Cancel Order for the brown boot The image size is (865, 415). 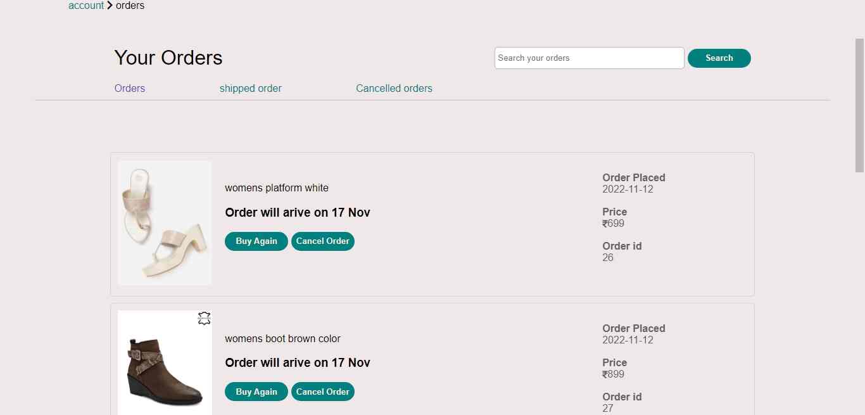pos(323,392)
